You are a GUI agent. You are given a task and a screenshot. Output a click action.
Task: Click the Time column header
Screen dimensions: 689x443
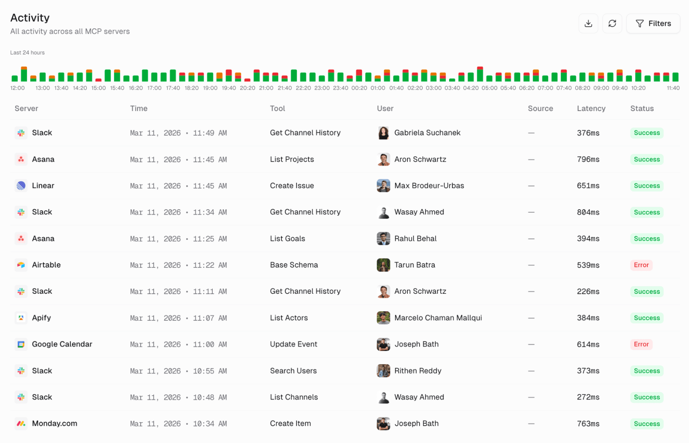[139, 108]
